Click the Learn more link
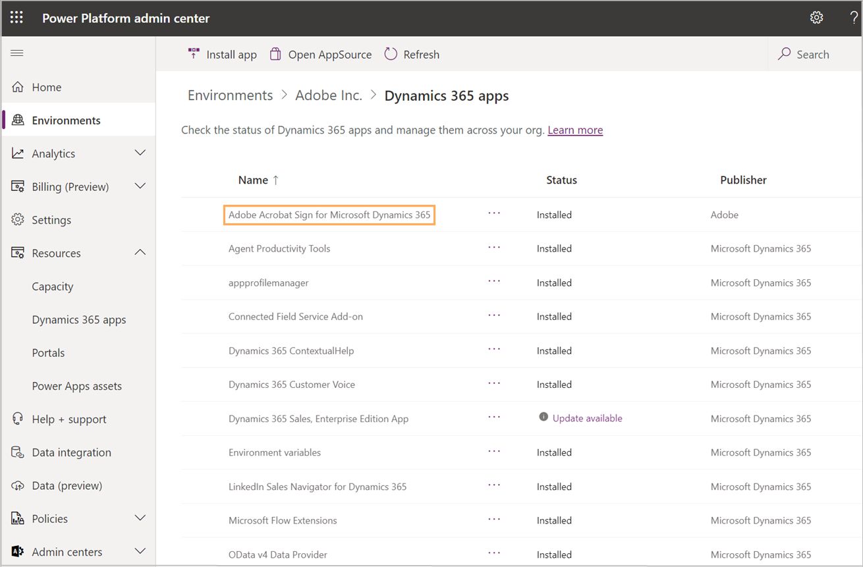This screenshot has width=863, height=567. (x=575, y=130)
